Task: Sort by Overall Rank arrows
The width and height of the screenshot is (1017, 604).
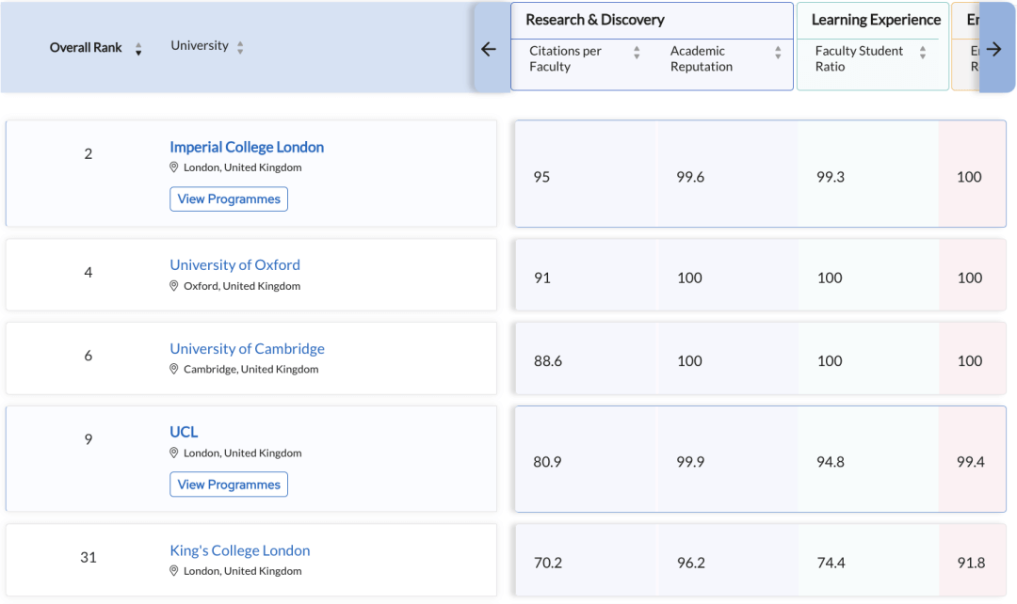Action: 138,48
